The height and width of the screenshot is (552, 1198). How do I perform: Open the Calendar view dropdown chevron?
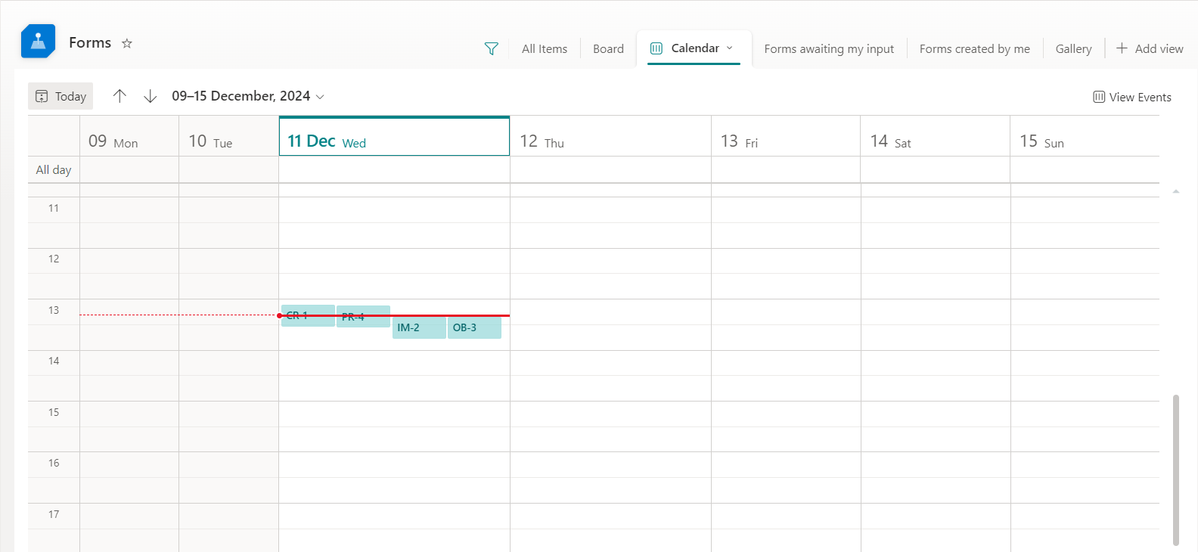point(730,48)
